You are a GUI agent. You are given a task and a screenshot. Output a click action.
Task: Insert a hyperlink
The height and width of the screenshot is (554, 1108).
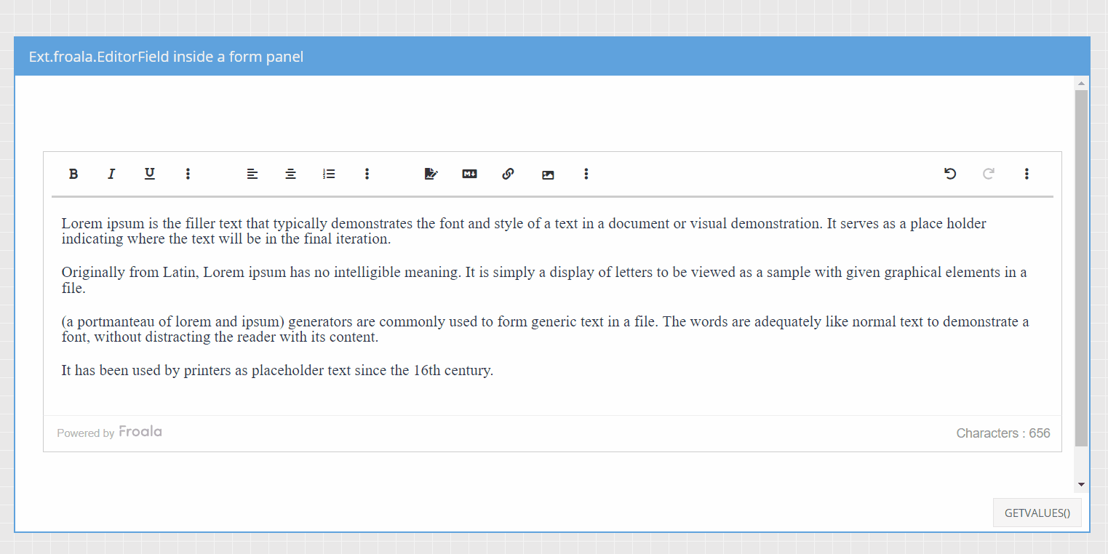508,174
